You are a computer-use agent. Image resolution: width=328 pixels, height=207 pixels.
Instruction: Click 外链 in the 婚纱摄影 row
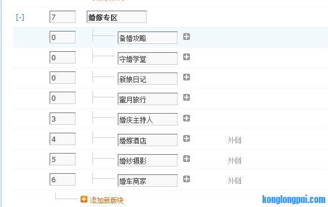click(234, 160)
